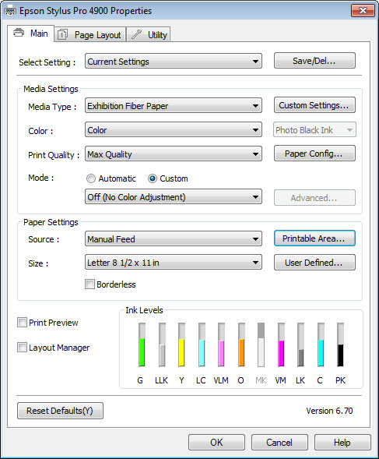The width and height of the screenshot is (379, 459).
Task: Enable the Borderless checkbox
Action: tap(89, 284)
